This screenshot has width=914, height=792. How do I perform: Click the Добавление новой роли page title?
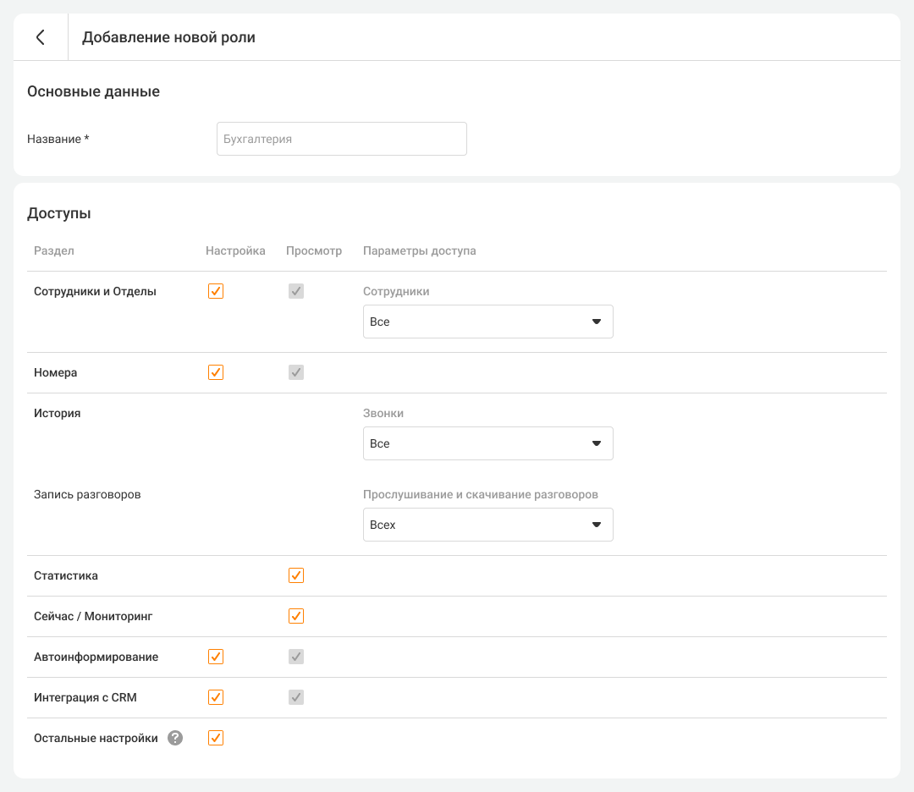click(168, 37)
